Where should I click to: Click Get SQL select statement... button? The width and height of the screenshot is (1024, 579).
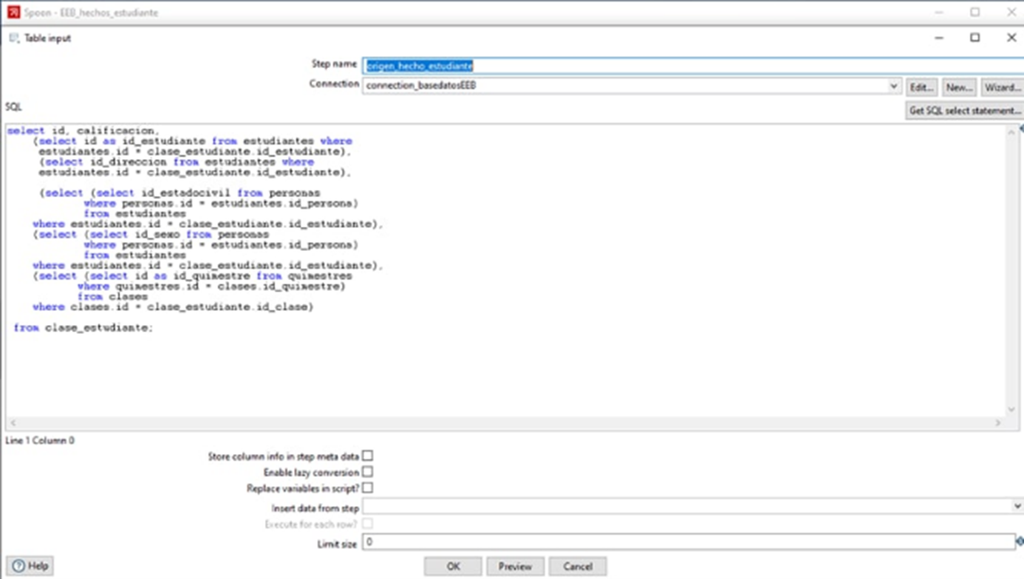965,110
